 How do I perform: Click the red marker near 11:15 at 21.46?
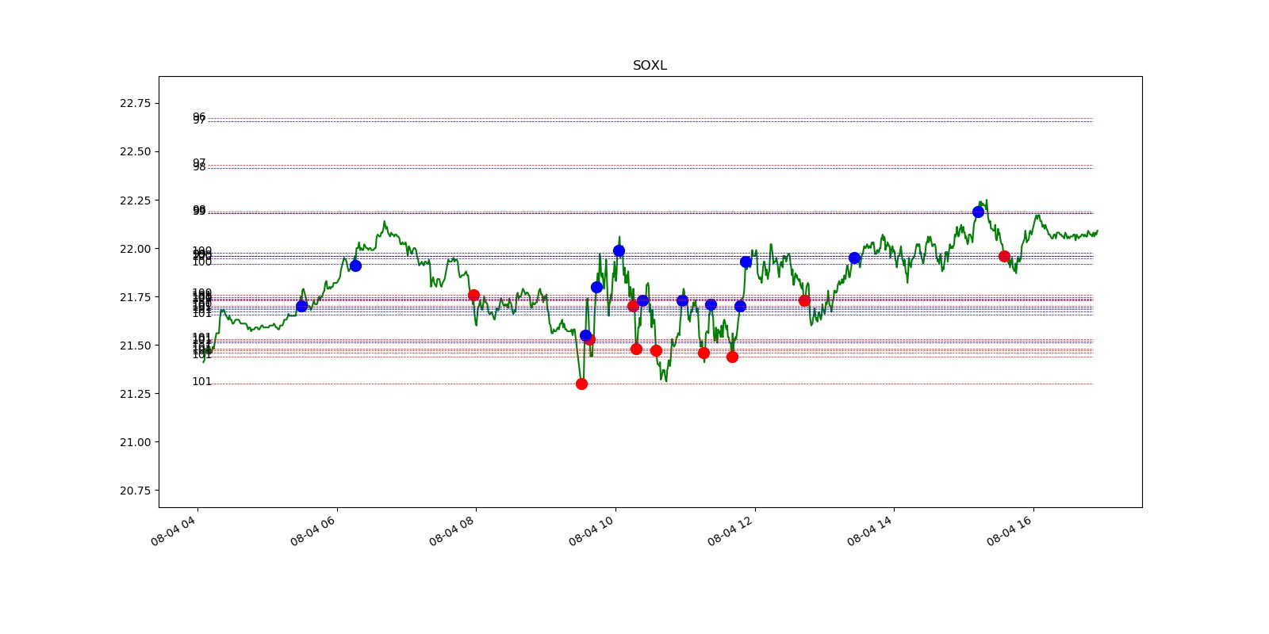pos(704,353)
